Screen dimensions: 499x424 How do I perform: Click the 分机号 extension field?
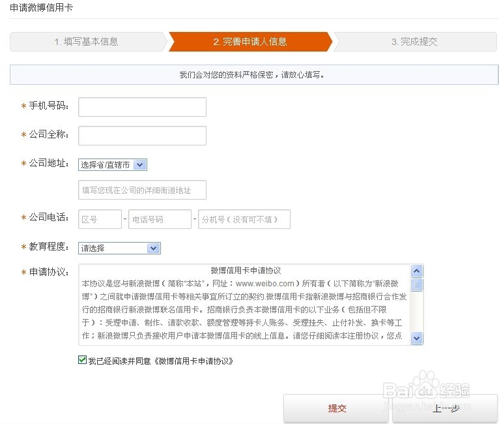[x=244, y=219]
